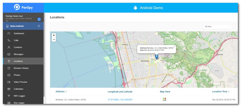Click the Key Logger keyboard icon

tap(9, 103)
